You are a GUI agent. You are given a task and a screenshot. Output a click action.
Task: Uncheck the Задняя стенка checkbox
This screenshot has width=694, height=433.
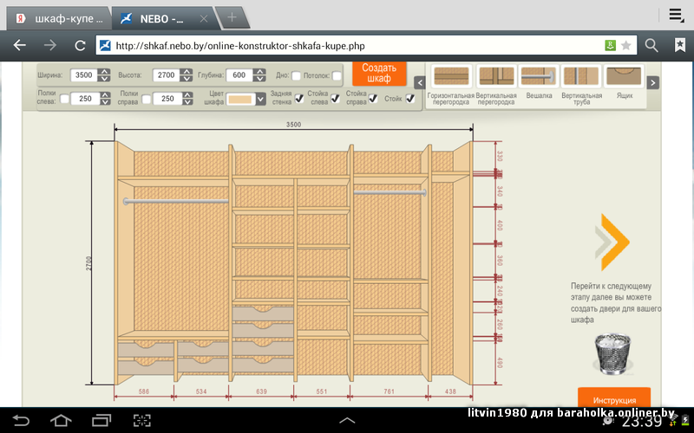(299, 99)
